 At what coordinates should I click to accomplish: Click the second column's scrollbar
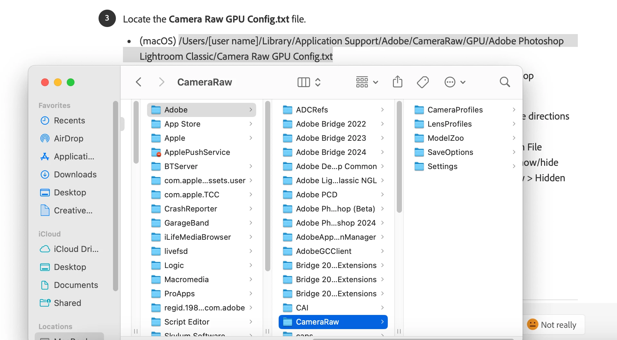(x=268, y=186)
